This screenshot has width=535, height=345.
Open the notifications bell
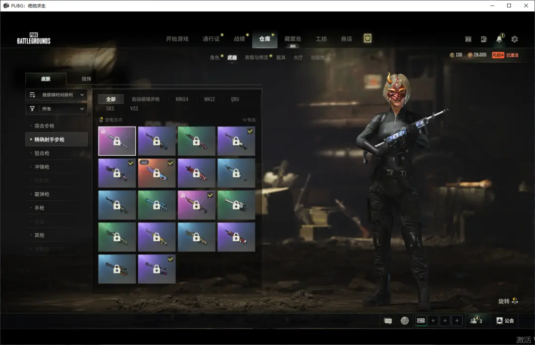click(x=499, y=39)
